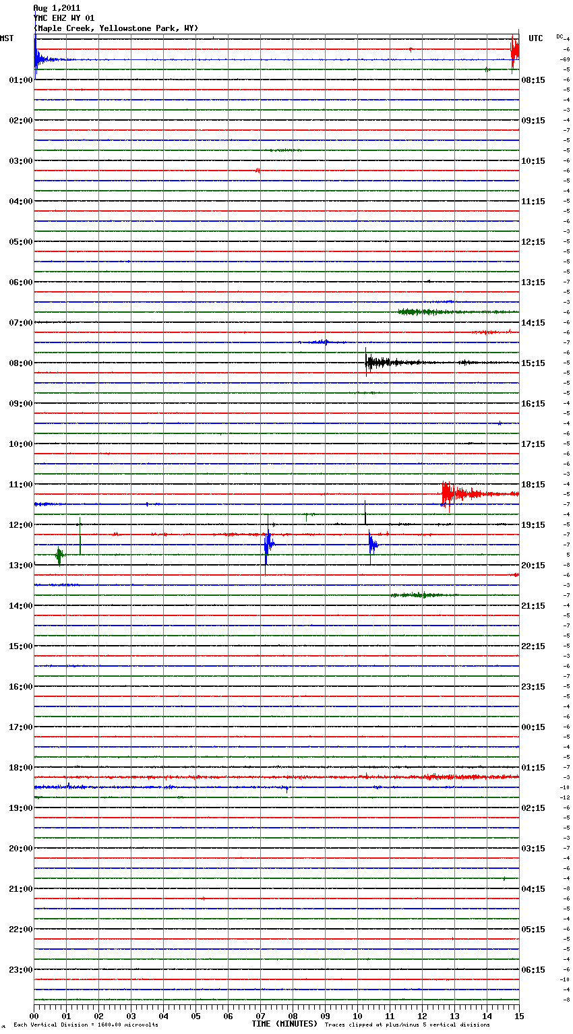This screenshot has width=573, height=1034.
Task: Click the "DC" column header
Action: [x=560, y=36]
